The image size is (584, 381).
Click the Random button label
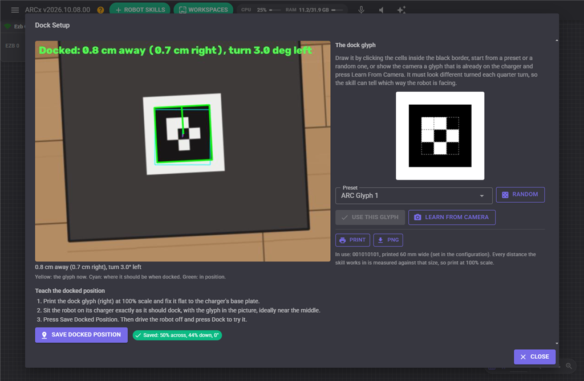coord(525,195)
